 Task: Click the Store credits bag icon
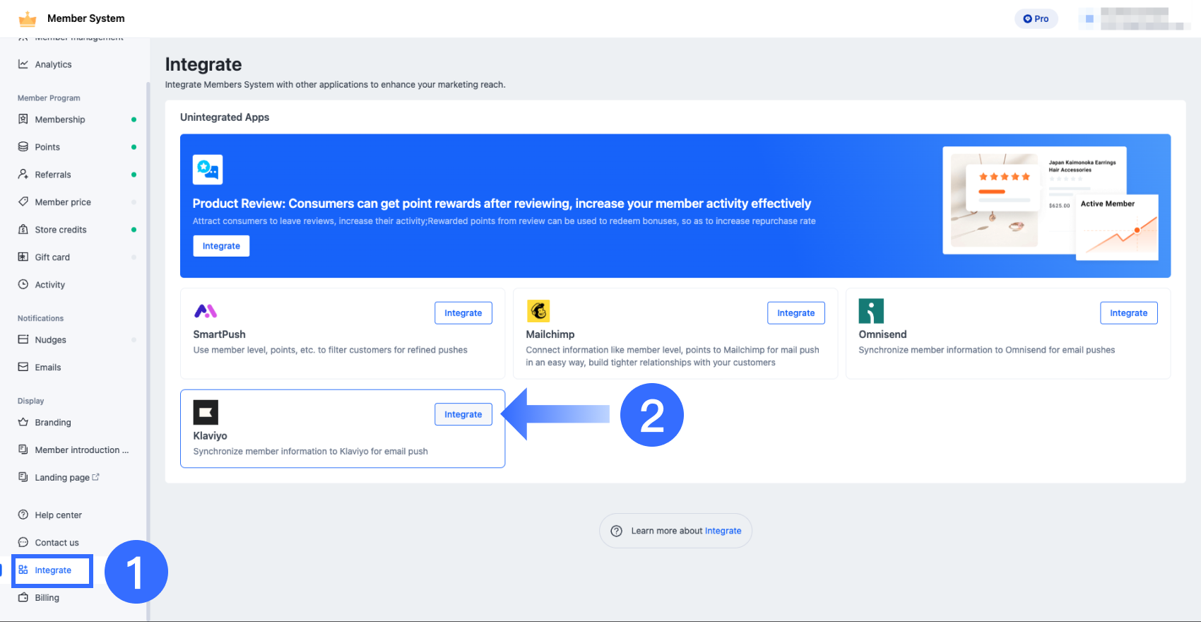(23, 230)
